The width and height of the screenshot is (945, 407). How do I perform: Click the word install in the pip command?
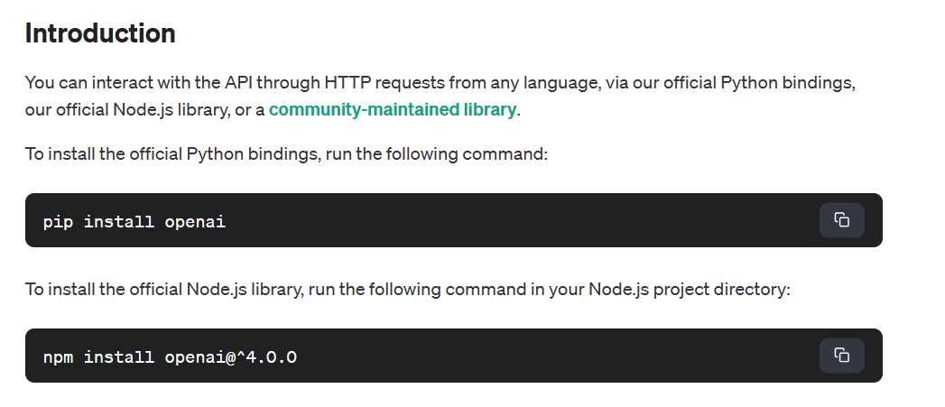pos(119,221)
